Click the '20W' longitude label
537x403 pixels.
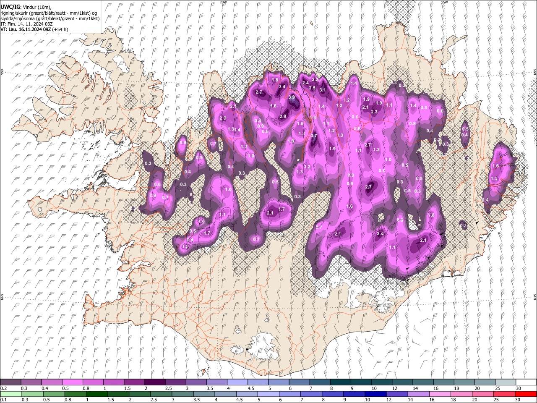[x=223, y=2]
